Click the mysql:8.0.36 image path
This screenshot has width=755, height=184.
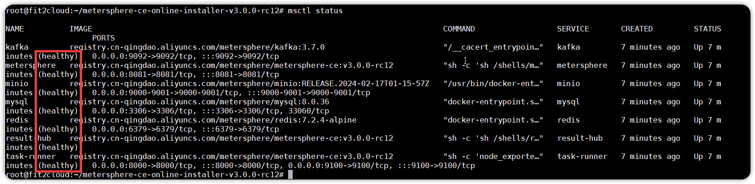click(199, 102)
